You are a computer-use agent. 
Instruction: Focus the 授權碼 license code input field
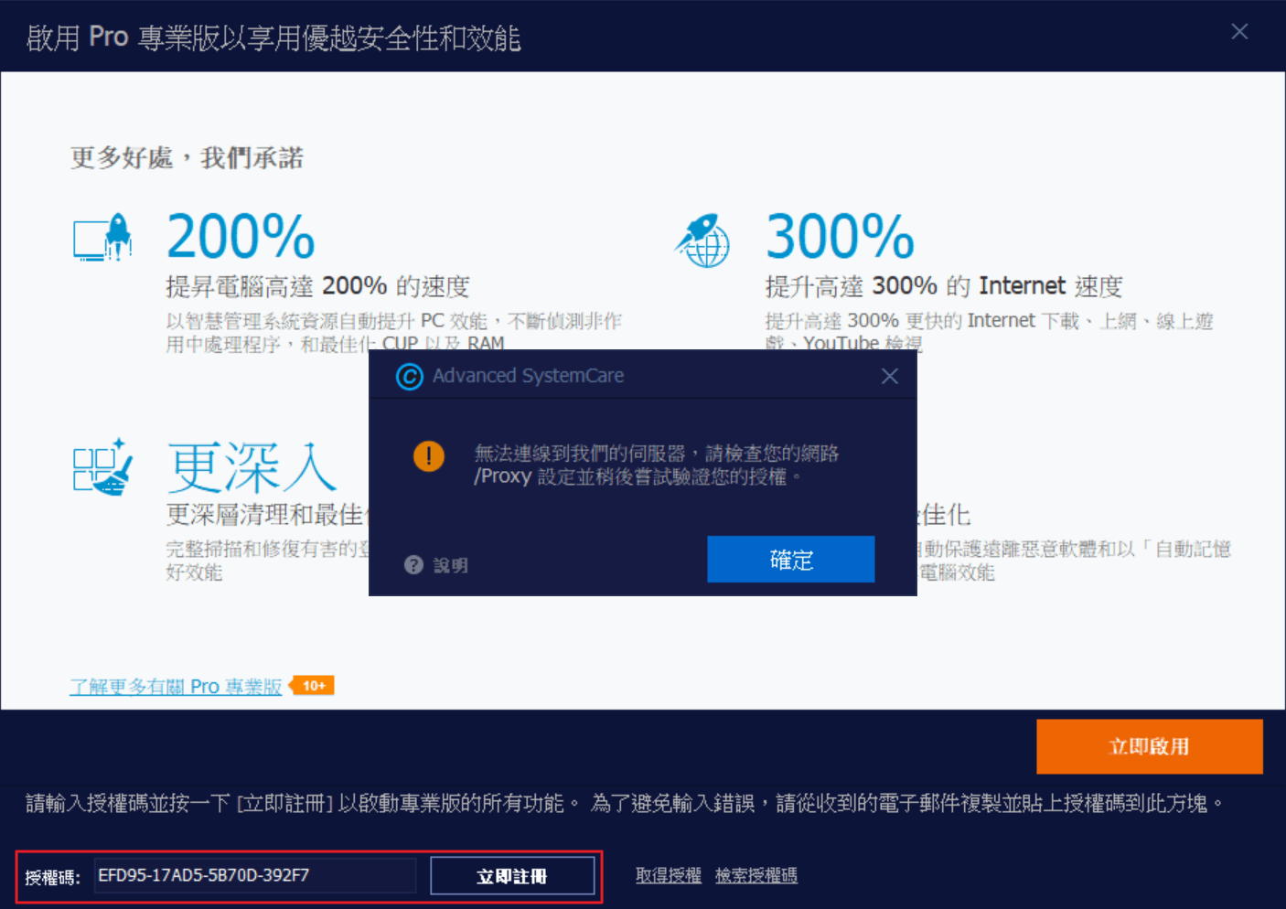[x=255, y=875]
